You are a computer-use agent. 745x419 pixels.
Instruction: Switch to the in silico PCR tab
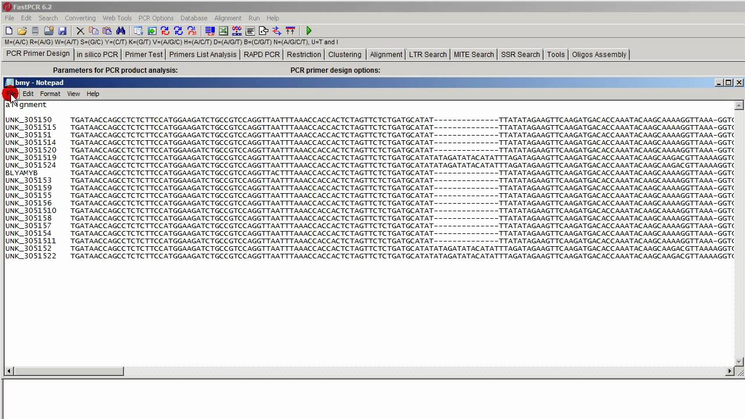pos(97,54)
